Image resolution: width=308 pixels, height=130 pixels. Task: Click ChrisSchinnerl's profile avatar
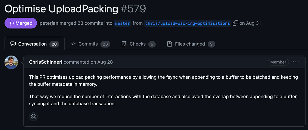(x=11, y=62)
